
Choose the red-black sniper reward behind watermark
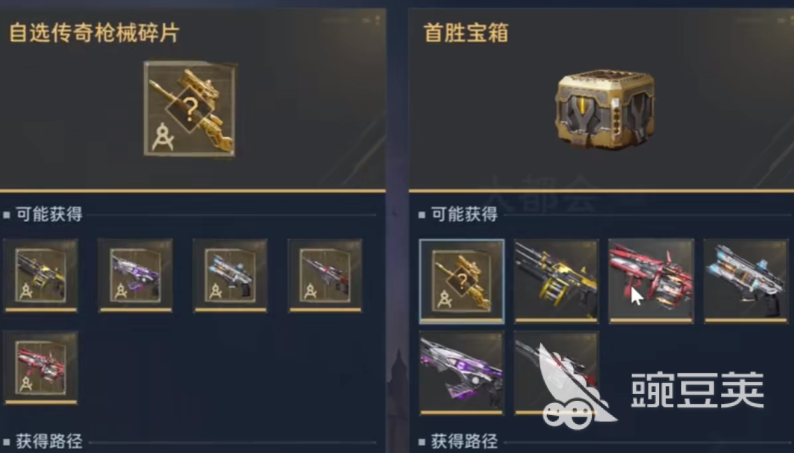point(557,373)
